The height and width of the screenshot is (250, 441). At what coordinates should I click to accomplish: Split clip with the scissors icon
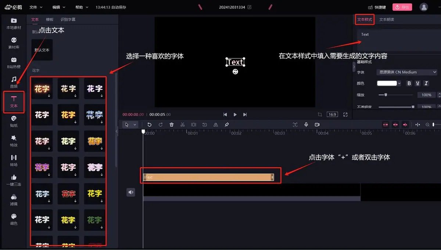point(183,125)
